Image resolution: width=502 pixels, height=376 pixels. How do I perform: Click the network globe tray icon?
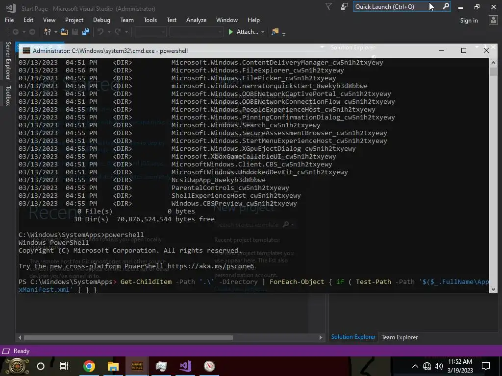pyautogui.click(x=427, y=366)
